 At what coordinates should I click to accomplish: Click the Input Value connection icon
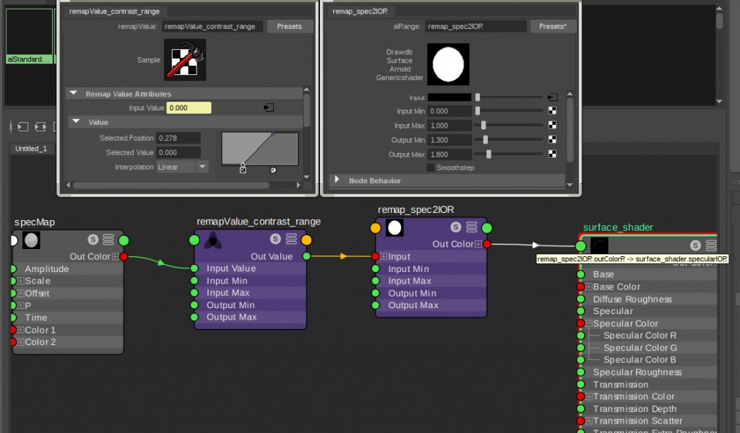pos(269,108)
